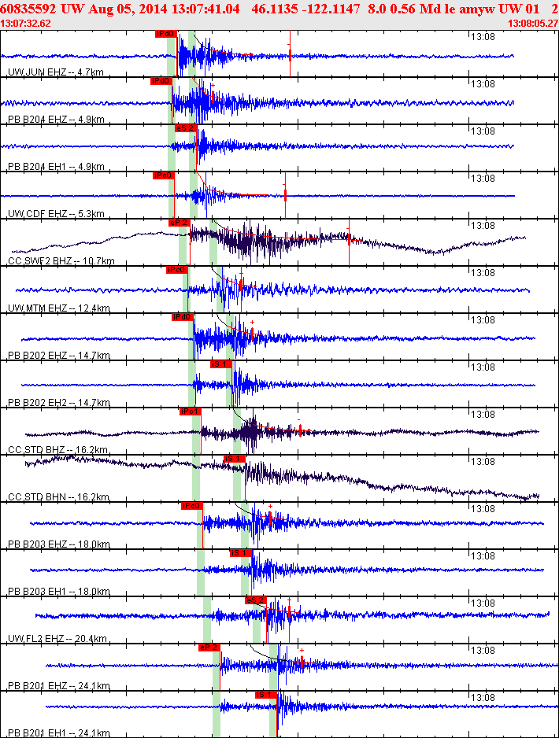
Task: Click the station label PB B203 EH1 -- 18.0km
Action: coord(59,591)
